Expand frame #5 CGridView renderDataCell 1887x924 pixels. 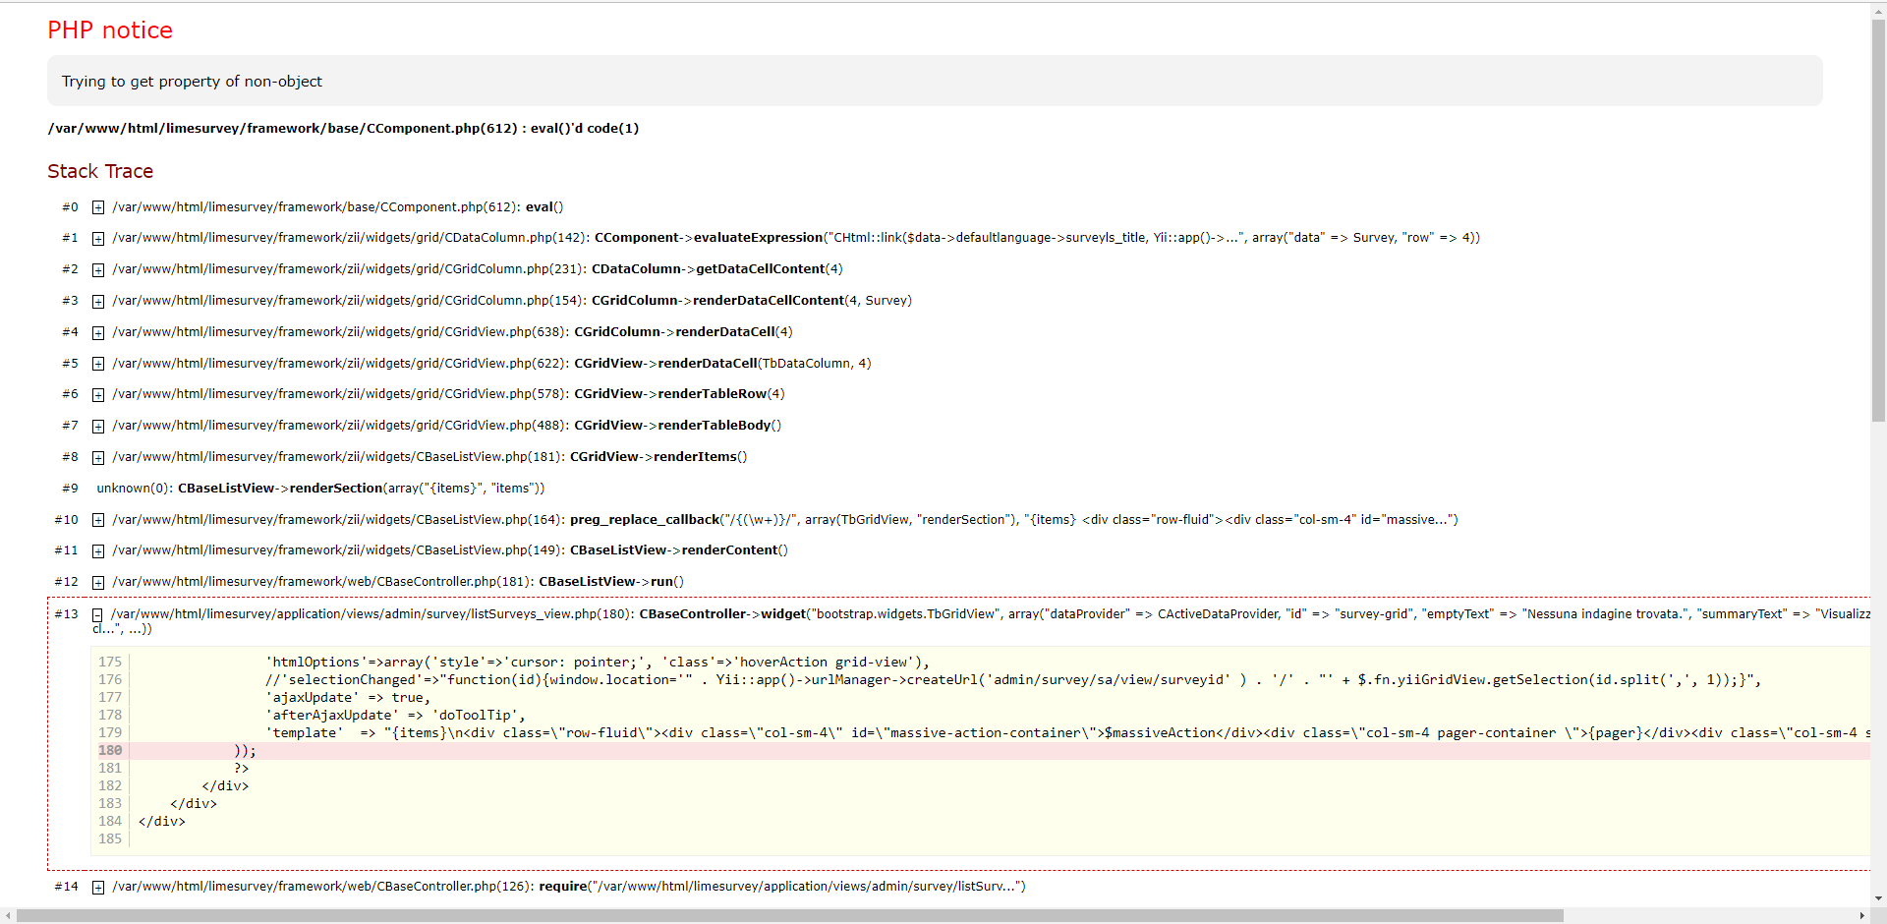98,364
